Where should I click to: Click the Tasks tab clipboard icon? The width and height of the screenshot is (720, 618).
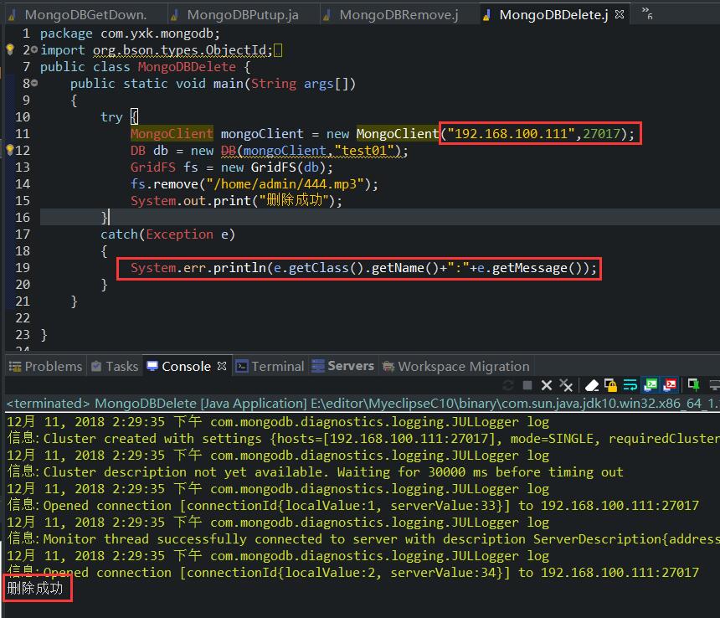[x=96, y=366]
